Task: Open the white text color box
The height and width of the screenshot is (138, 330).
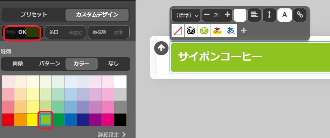Action: pyautogui.click(x=240, y=15)
